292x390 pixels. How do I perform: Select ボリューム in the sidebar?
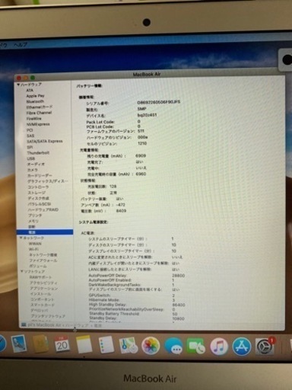pos(38,266)
